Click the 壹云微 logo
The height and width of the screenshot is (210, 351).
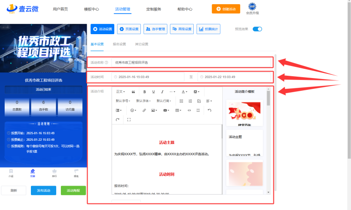22,9
